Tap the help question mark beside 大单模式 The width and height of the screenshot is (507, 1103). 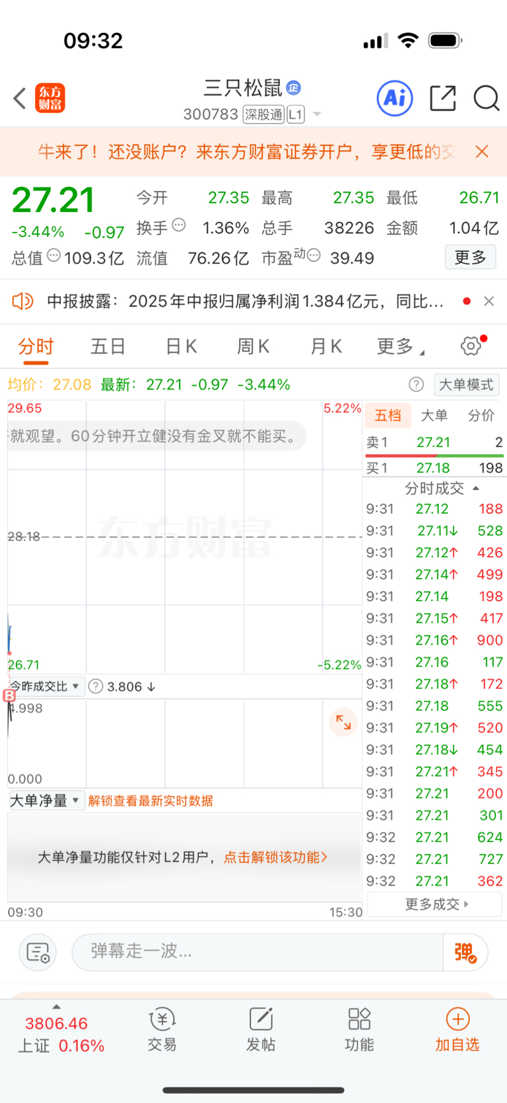416,384
